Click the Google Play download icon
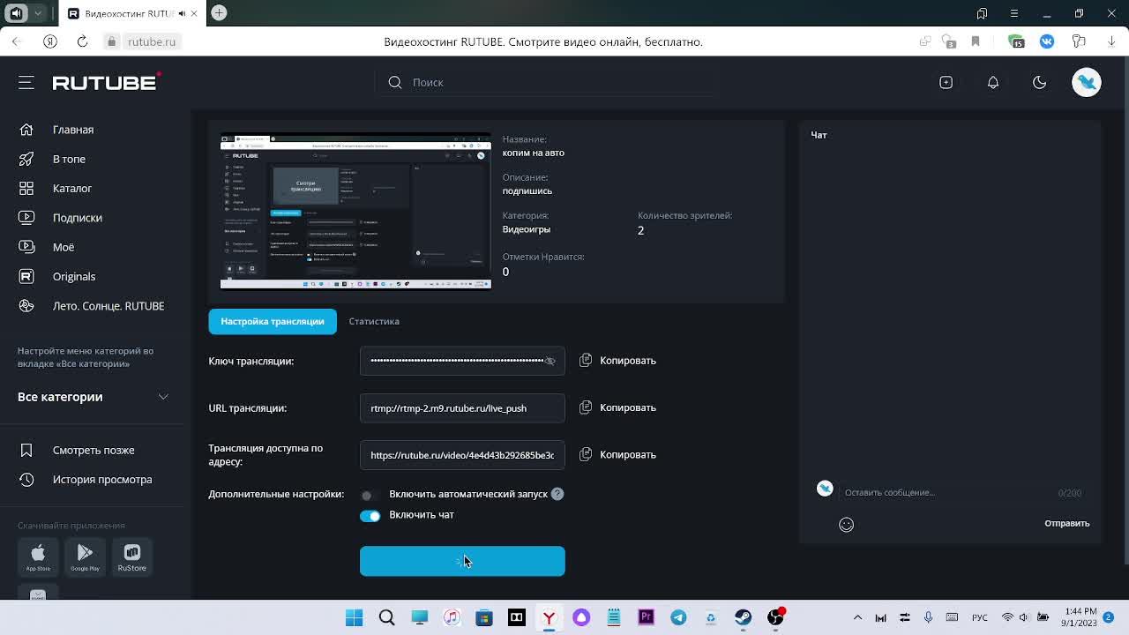Screen dimensions: 1129x635 coord(85,557)
